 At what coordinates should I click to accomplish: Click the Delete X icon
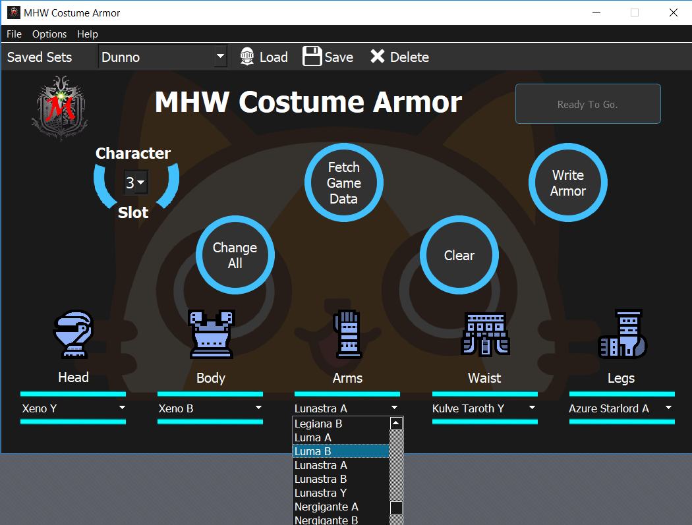click(x=378, y=56)
